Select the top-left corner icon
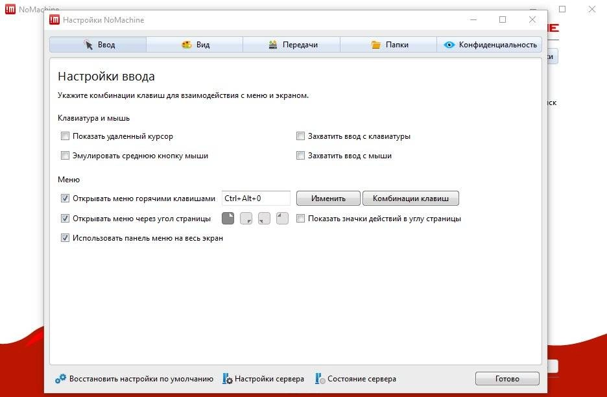This screenshot has height=397, width=607. click(x=282, y=219)
